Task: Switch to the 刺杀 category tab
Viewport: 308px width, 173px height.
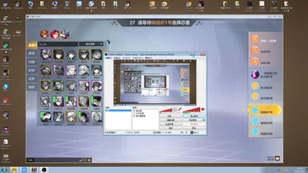Action: click(32, 70)
